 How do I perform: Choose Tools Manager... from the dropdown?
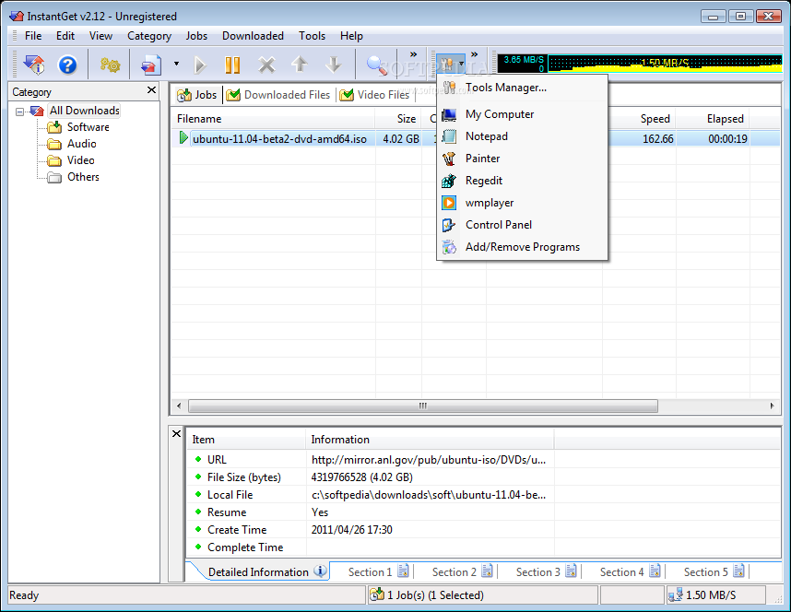pyautogui.click(x=522, y=88)
